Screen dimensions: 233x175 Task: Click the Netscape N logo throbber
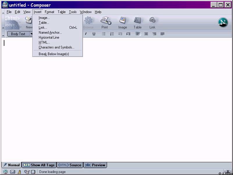click(x=223, y=22)
